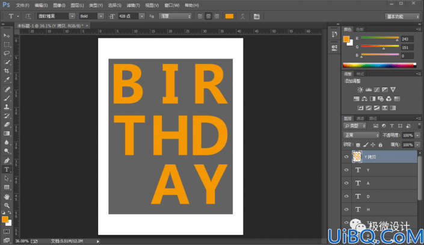424x245 pixels.
Task: Select the Pen tool
Action: 7,161
